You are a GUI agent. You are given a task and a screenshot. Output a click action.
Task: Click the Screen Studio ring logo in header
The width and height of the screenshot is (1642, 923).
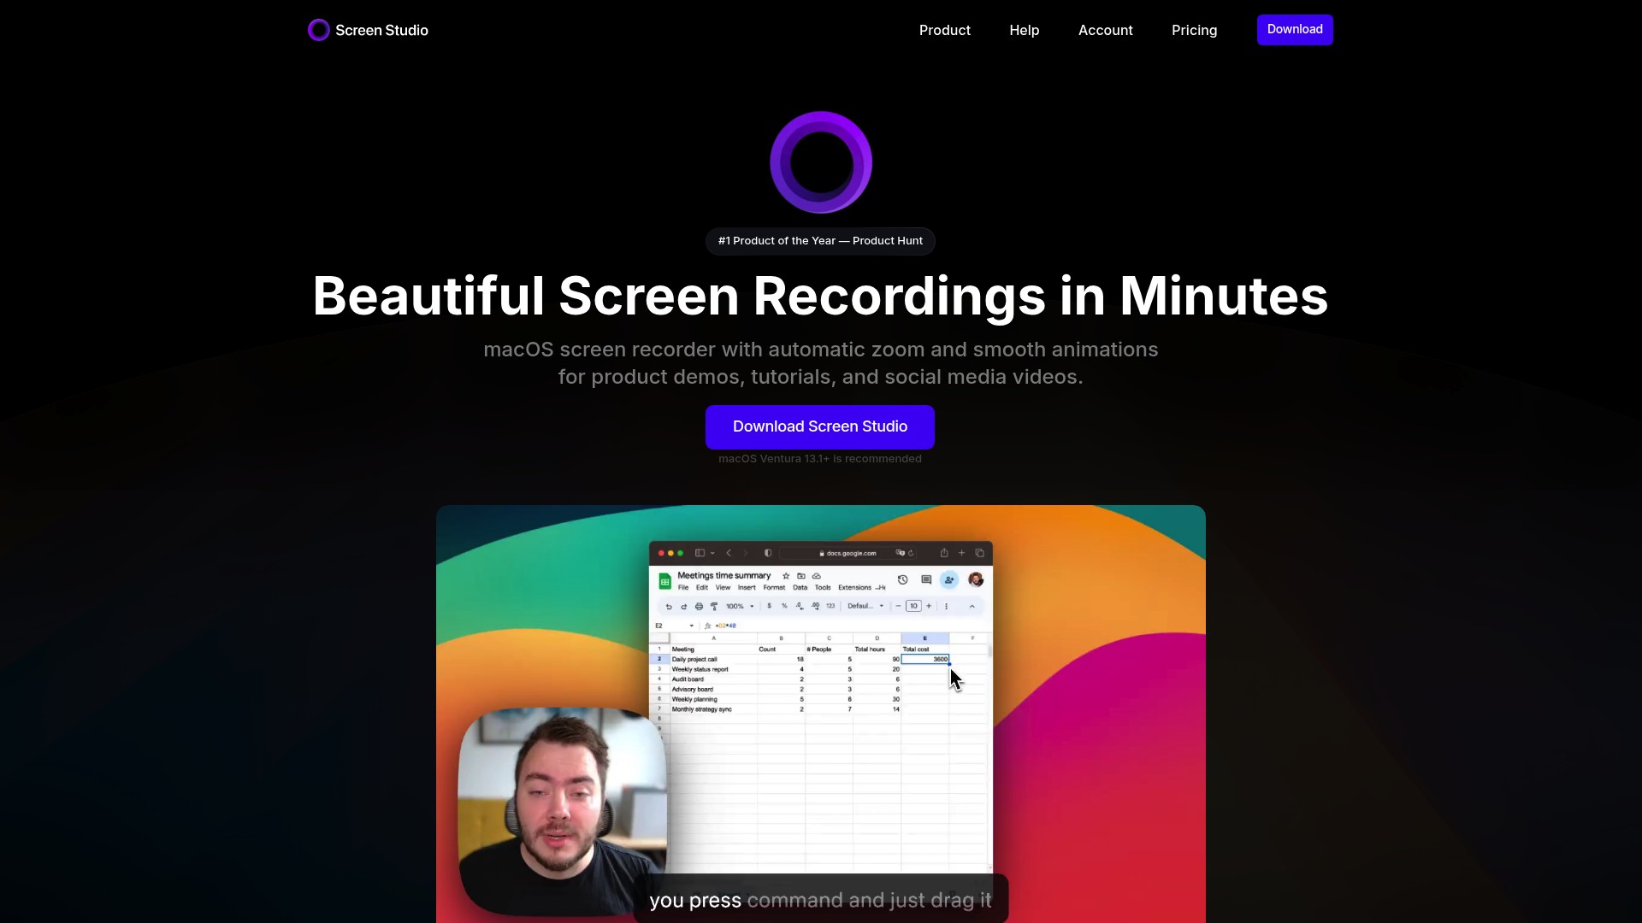point(318,30)
